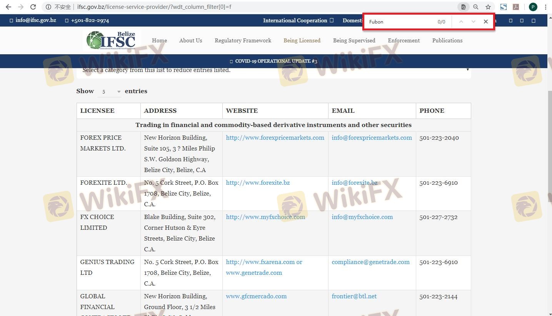This screenshot has height=316, width=552.
Task: Click the PDF extension icon
Action: tap(515, 7)
